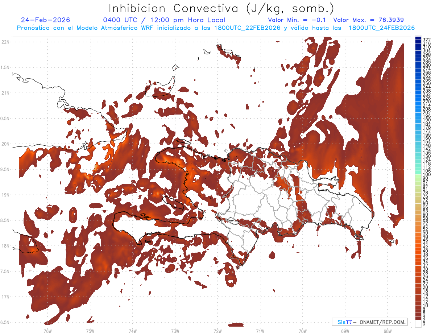Click the colorbar value "124"
The width and height of the screenshot is (435, 336).
pos(426,159)
